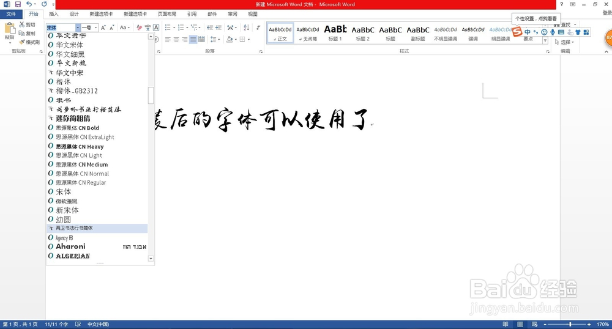This screenshot has height=329, width=612.
Task: Toggle distributed alignment
Action: pos(201,39)
